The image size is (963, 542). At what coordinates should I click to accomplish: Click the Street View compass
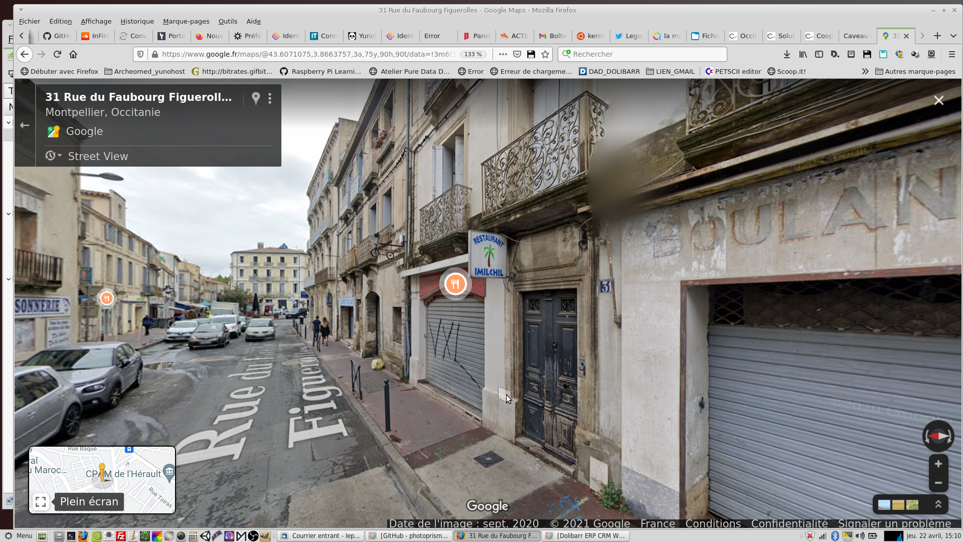click(x=938, y=436)
